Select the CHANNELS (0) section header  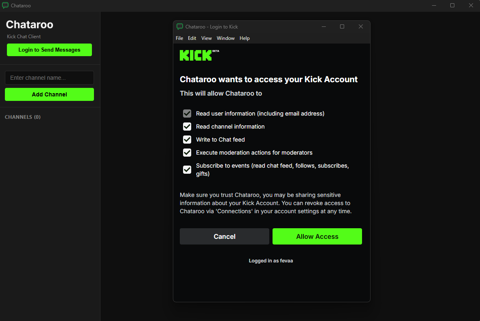point(23,117)
